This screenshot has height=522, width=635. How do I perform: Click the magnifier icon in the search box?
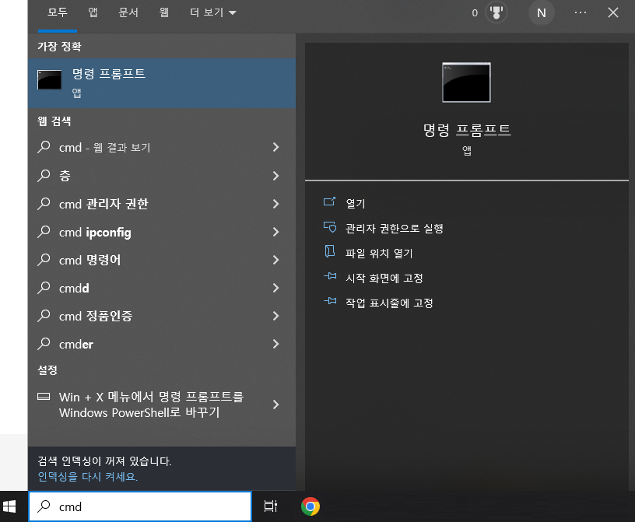tap(44, 506)
